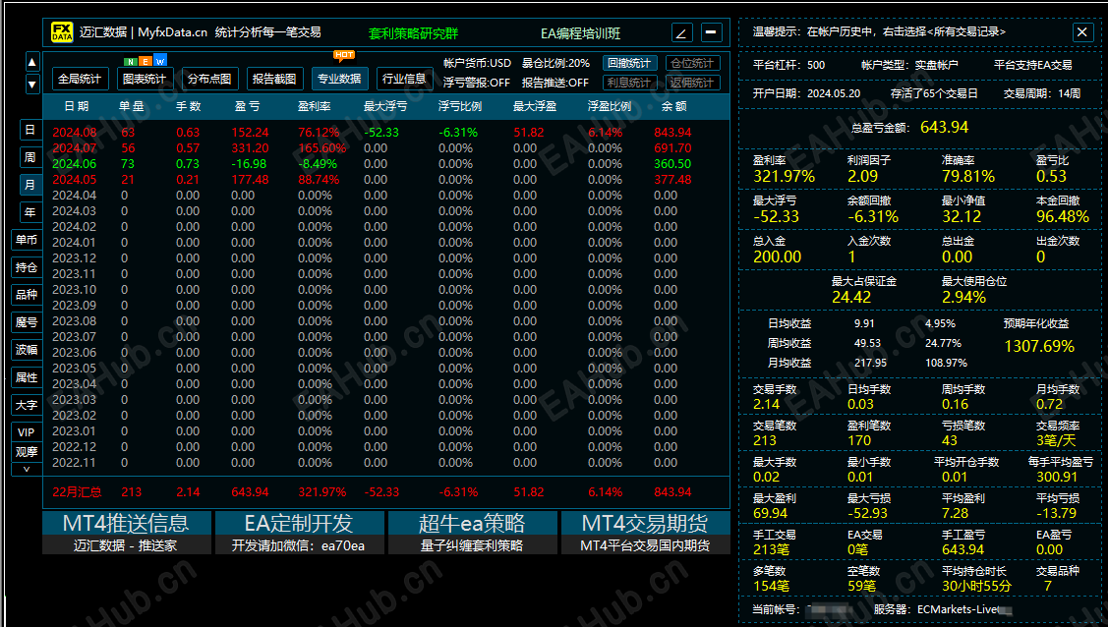This screenshot has height=627, width=1108.
Task: Click the 仓位统计 button
Action: point(692,63)
